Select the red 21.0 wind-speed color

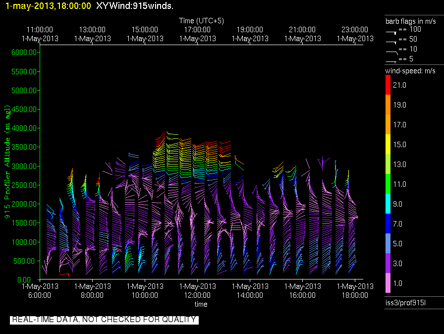pyautogui.click(x=388, y=85)
